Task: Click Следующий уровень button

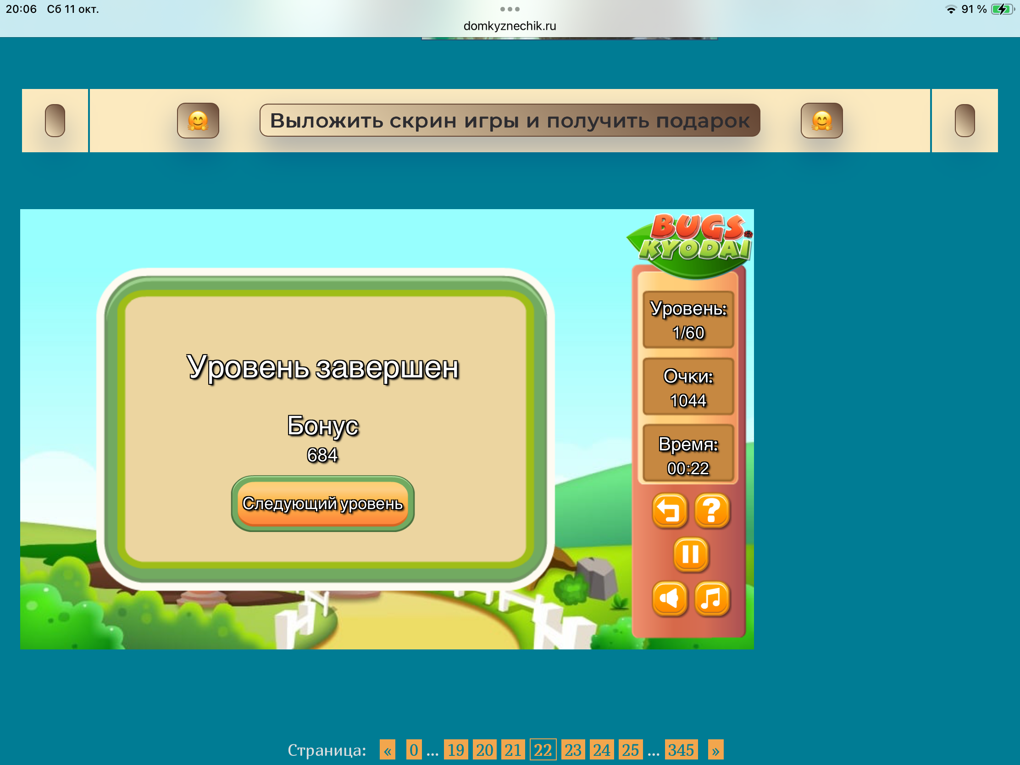Action: (x=322, y=503)
